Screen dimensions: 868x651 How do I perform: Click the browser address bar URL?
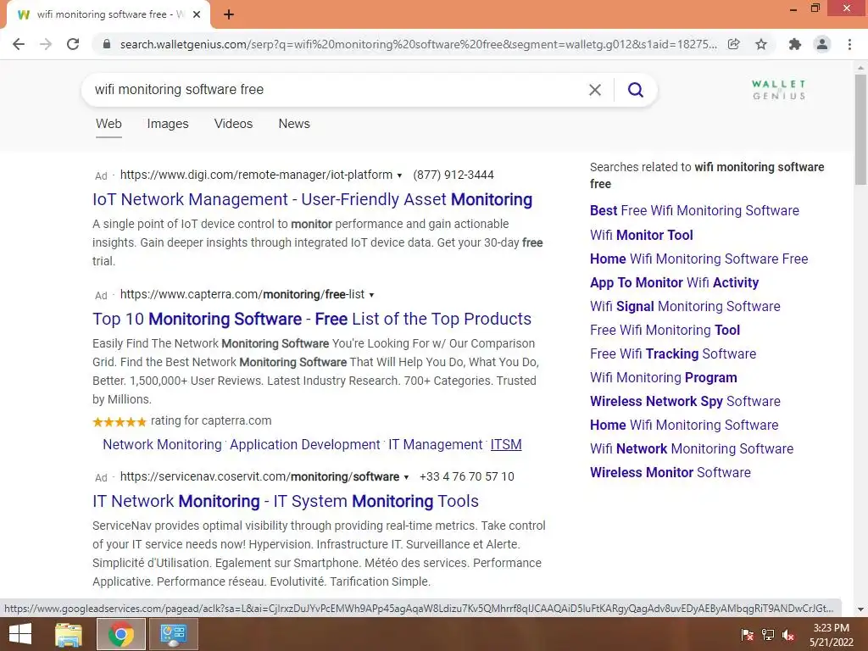pos(419,44)
